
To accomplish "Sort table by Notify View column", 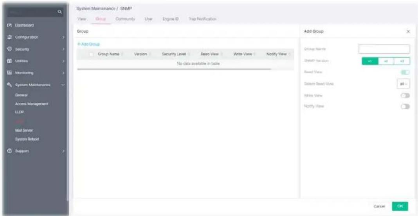I will coord(290,54).
